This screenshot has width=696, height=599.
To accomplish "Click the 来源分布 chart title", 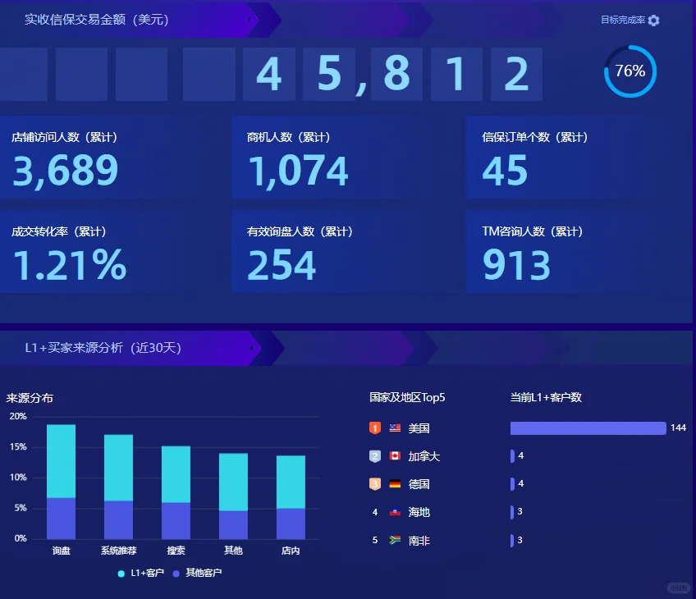I will pos(30,398).
